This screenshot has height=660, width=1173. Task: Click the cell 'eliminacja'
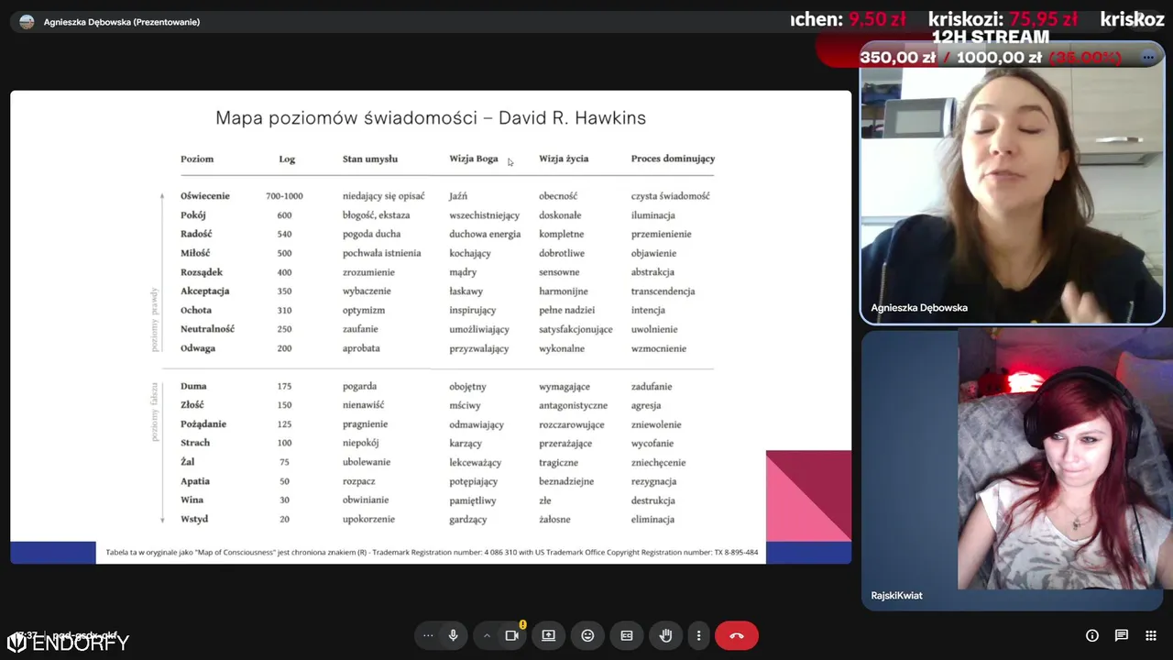[653, 519]
